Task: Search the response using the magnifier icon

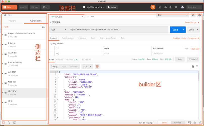Action: [x=197, y=67]
